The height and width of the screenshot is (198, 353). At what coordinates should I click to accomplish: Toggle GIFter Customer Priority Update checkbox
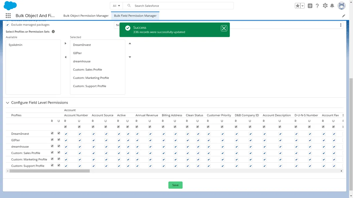coord(222,140)
